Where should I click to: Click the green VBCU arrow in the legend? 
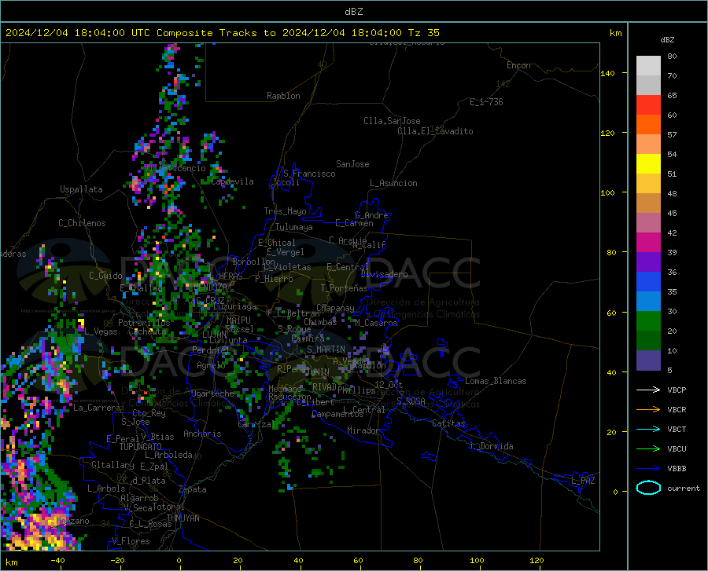pyautogui.click(x=648, y=448)
